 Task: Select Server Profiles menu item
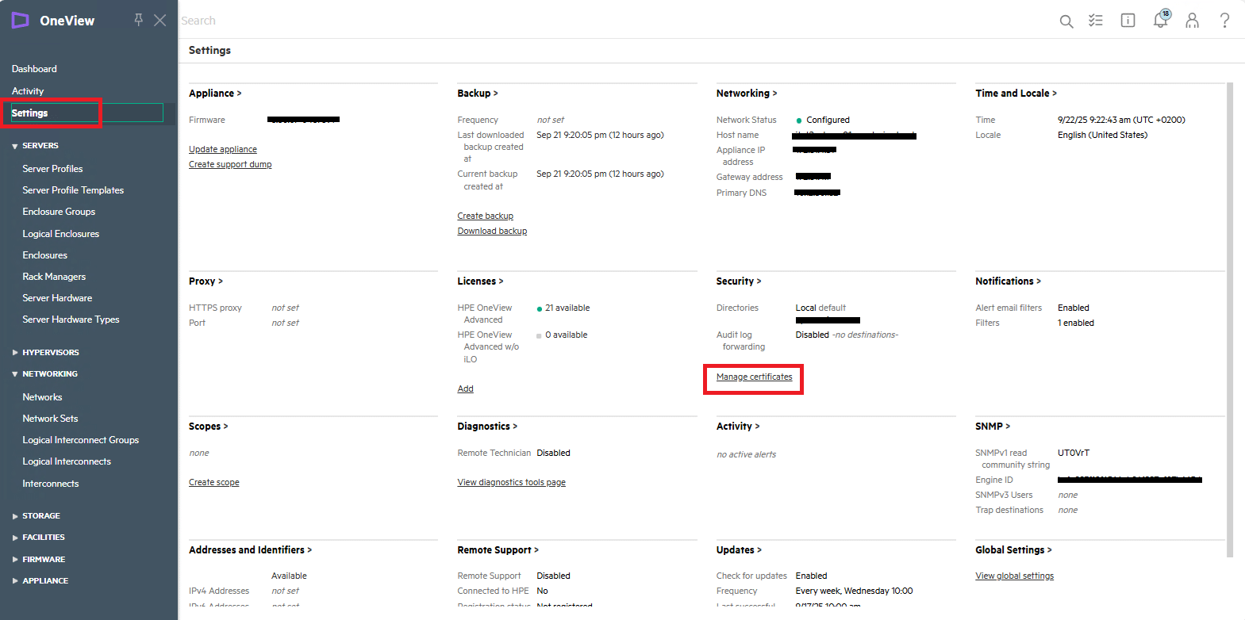click(52, 169)
